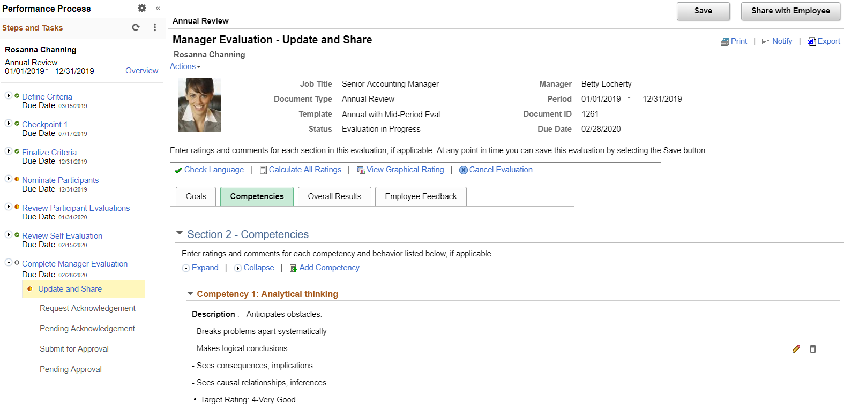Click the Export icon link
This screenshot has height=411, width=844.
pyautogui.click(x=824, y=41)
